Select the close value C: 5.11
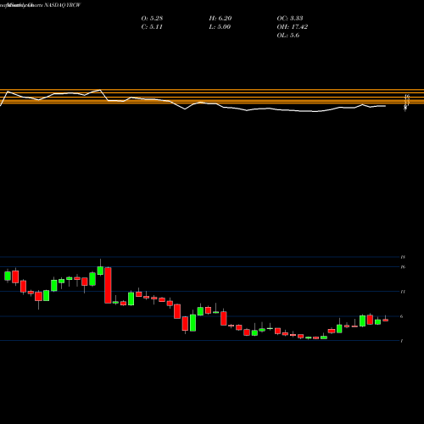 click(x=152, y=27)
